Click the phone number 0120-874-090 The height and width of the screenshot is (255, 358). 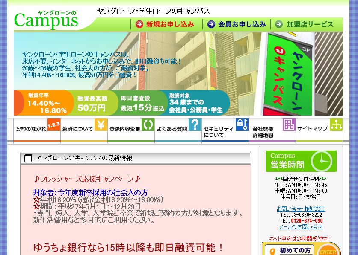pyautogui.click(x=307, y=220)
